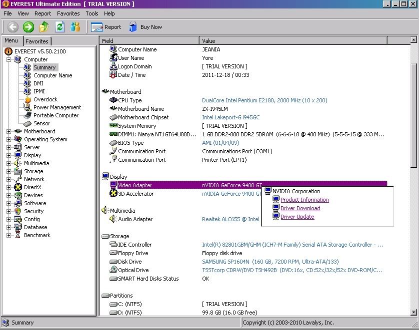This screenshot has width=419, height=330.
Task: Expand the Display tree node
Action: tap(9, 156)
